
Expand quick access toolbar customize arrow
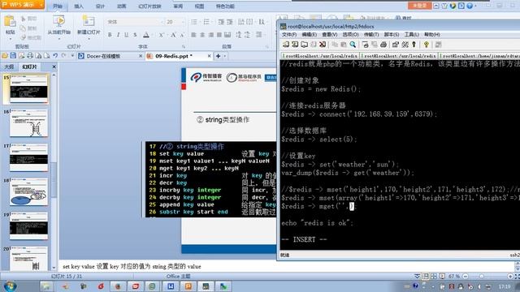tap(72, 56)
